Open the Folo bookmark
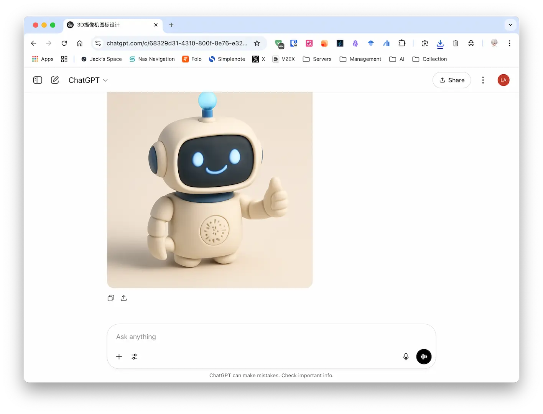Image resolution: width=543 pixels, height=414 pixels. click(192, 59)
